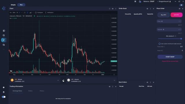Image resolution: width=185 pixels, height=104 pixels.
Task: Open the wallet icon in the sidebar
Action: 4,35
